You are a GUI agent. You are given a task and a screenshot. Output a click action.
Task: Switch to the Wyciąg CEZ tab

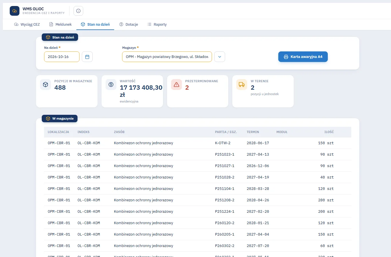tap(27, 25)
